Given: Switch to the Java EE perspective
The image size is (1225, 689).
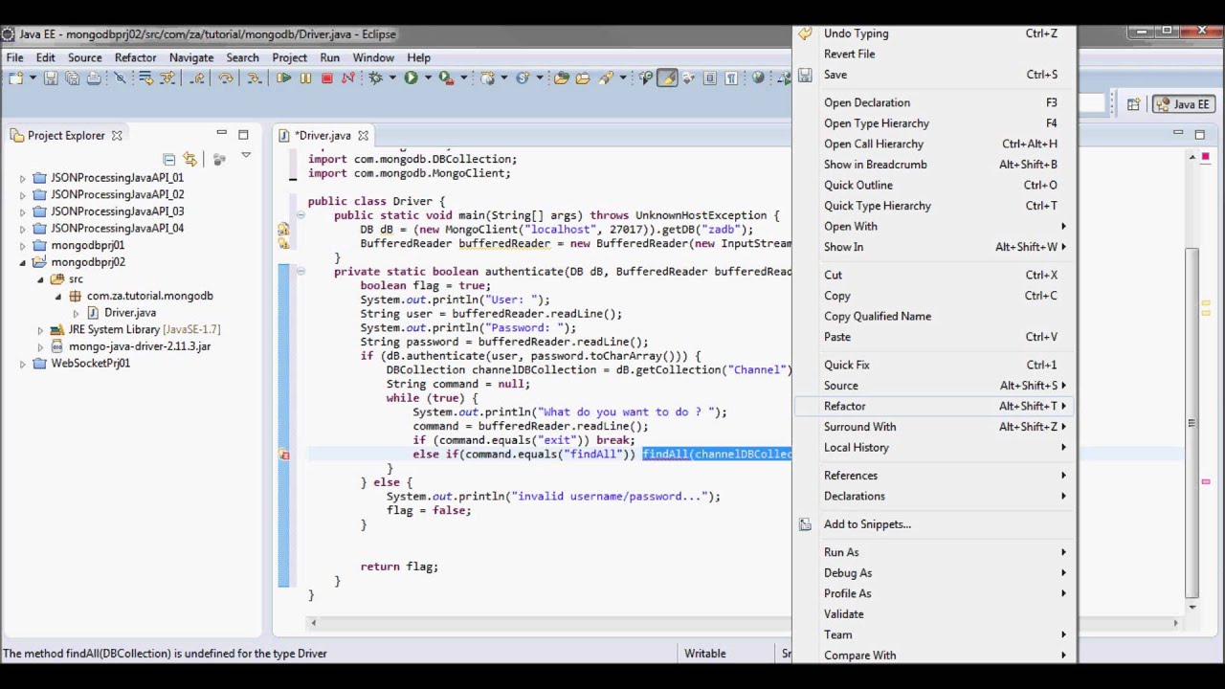Looking at the screenshot, I should pyautogui.click(x=1183, y=104).
